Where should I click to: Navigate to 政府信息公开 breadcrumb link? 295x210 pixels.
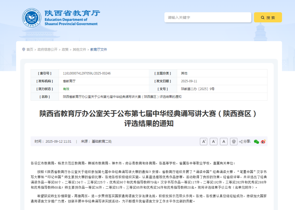pyautogui.click(x=47, y=50)
